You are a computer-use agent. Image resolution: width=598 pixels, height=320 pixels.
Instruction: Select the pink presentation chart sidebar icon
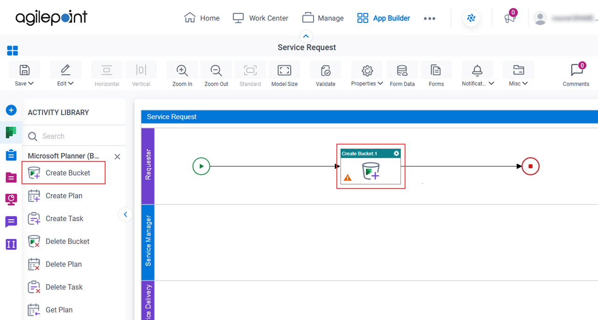click(x=11, y=199)
